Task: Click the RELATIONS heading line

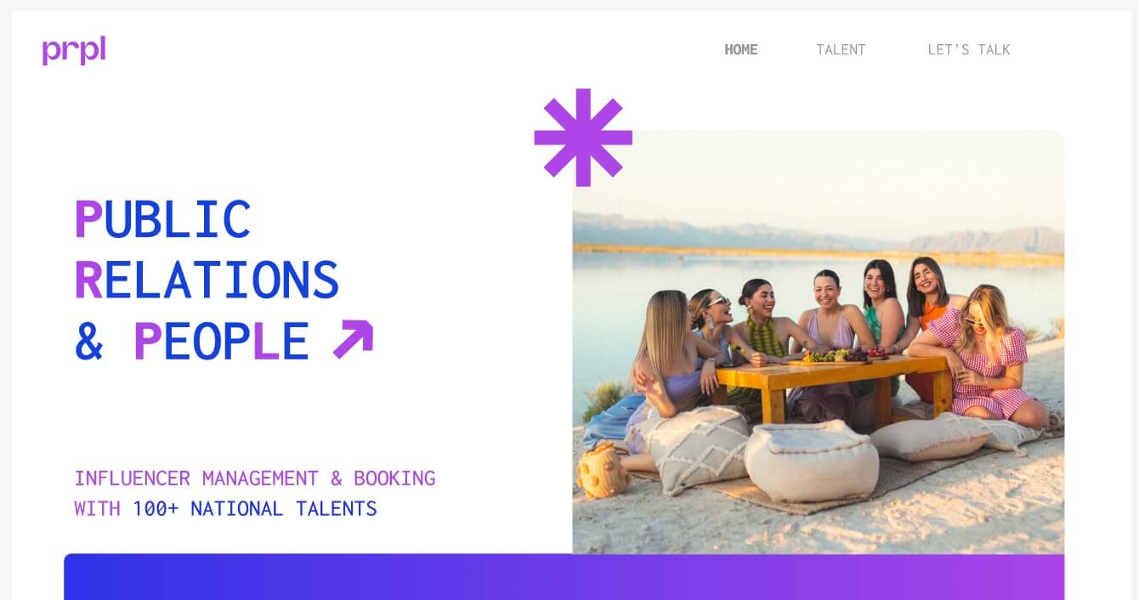Action: coord(207,280)
